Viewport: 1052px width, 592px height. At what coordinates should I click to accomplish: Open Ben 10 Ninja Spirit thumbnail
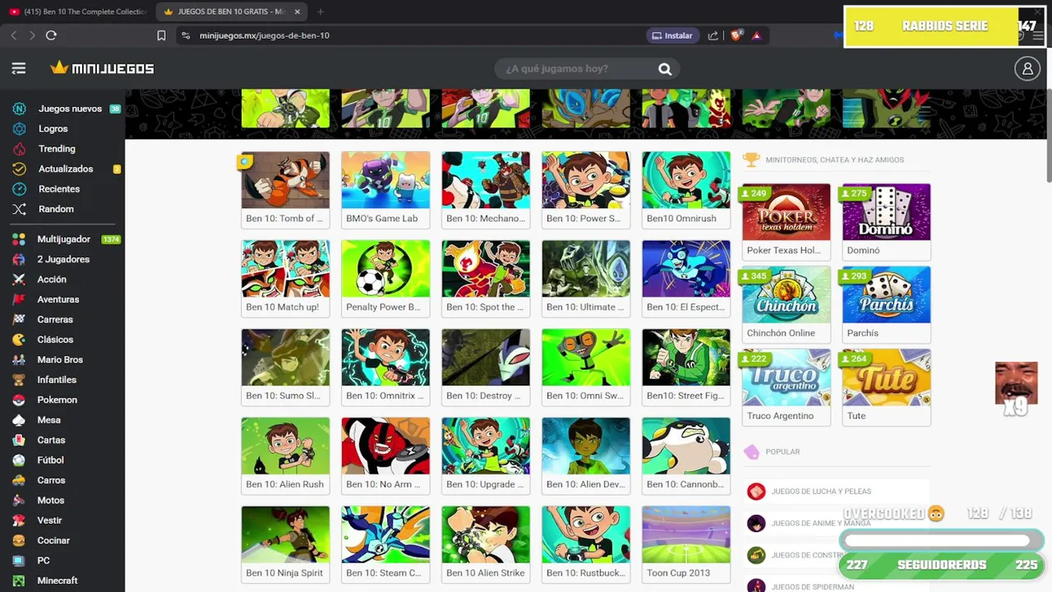click(285, 535)
